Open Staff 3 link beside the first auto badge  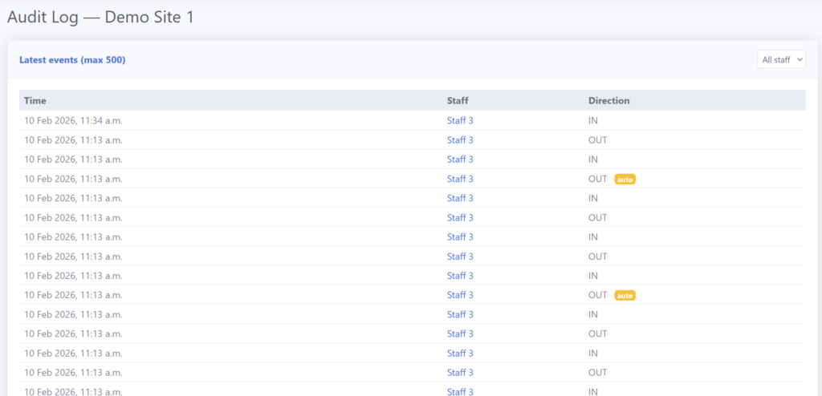460,180
